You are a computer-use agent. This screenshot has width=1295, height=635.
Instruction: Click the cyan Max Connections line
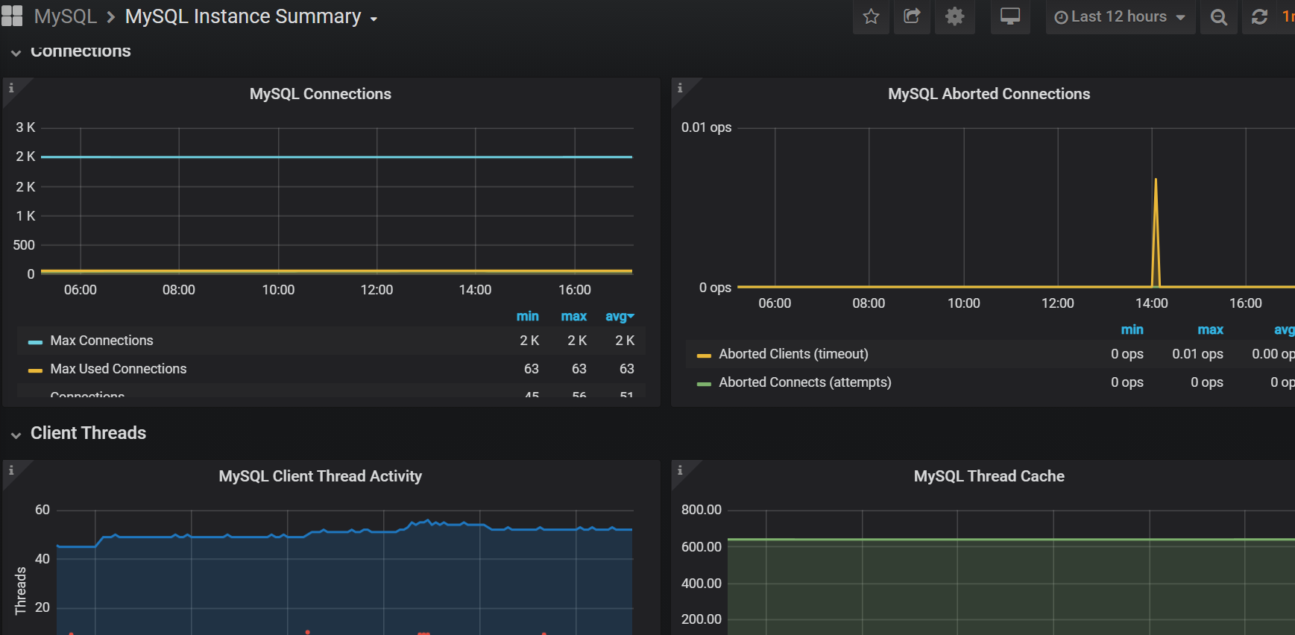coord(336,157)
